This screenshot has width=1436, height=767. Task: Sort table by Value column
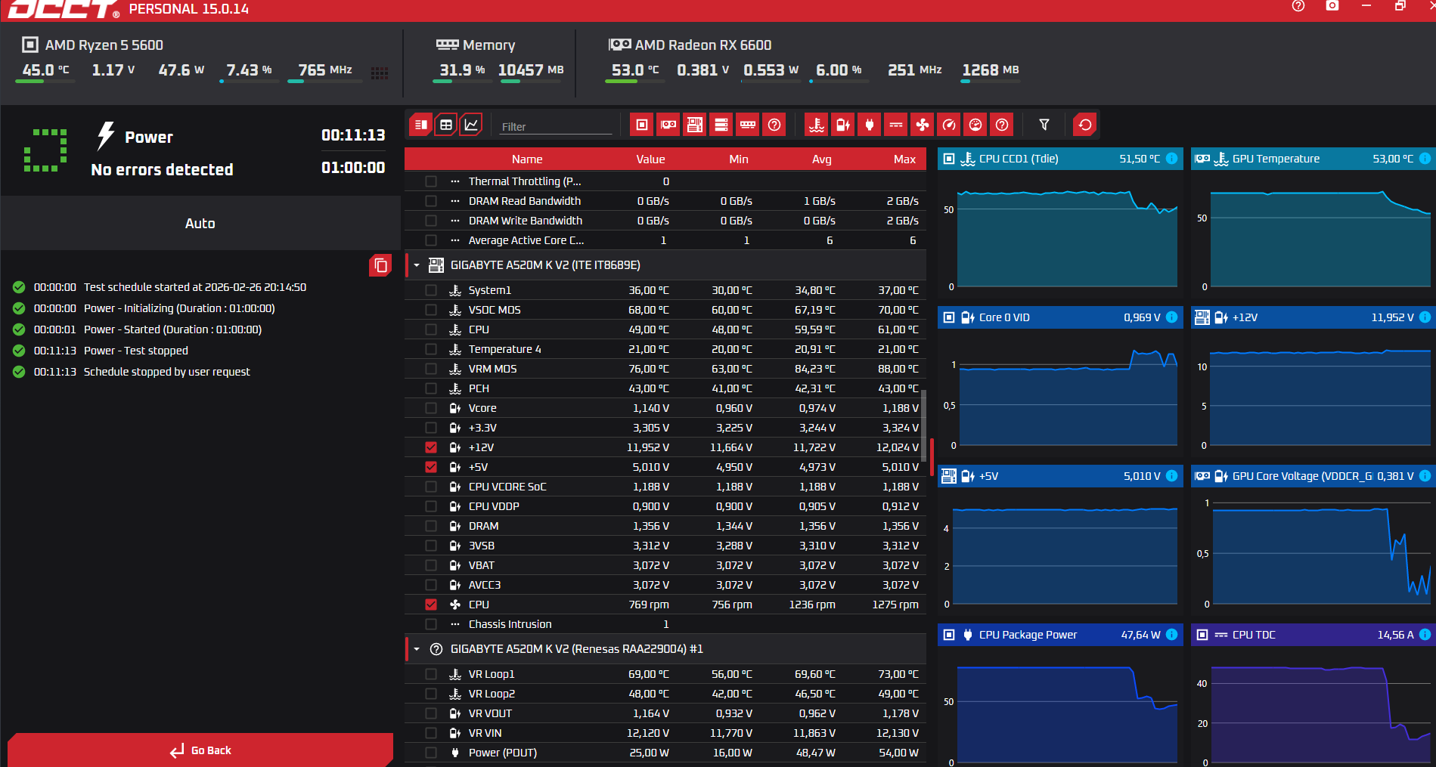click(650, 159)
